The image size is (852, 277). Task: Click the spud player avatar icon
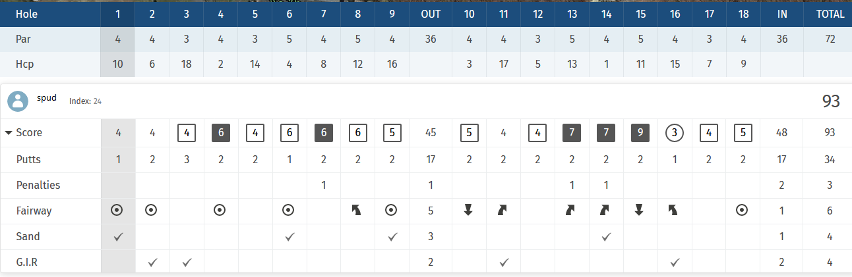[18, 101]
